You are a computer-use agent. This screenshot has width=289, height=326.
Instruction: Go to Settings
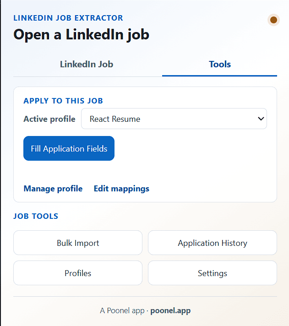click(x=212, y=273)
